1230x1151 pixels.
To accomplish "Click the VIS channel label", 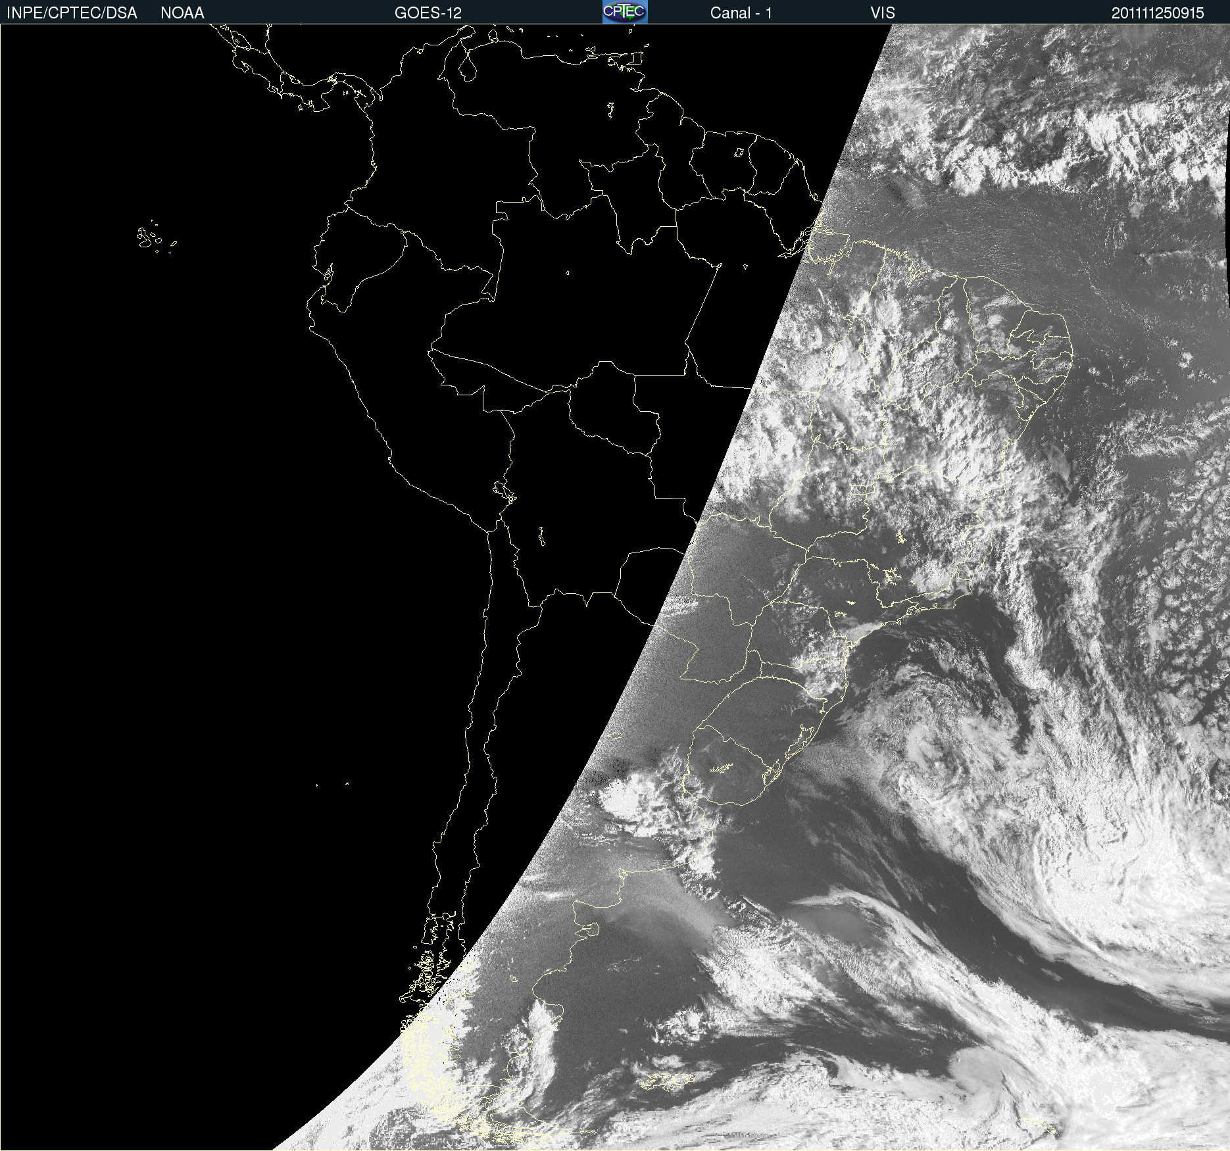I will coord(883,13).
